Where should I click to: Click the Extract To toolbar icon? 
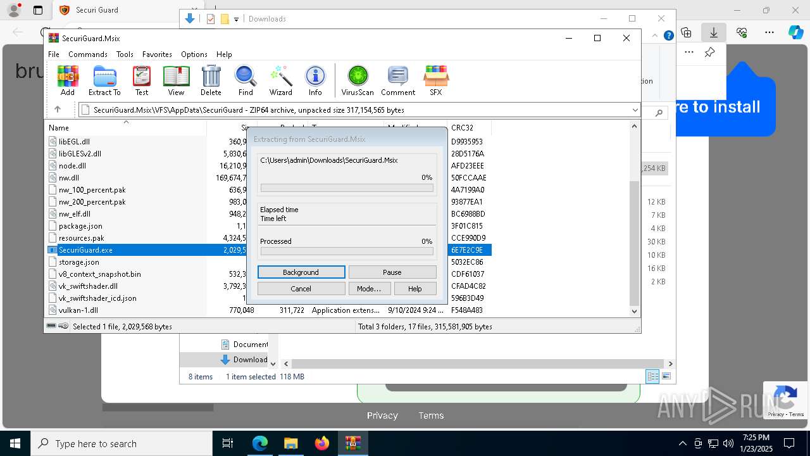tap(104, 80)
